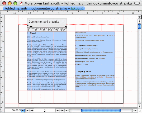Click the heading 1.1 System-Anforderungen
This screenshot has width=142, height=113.
(86, 45)
